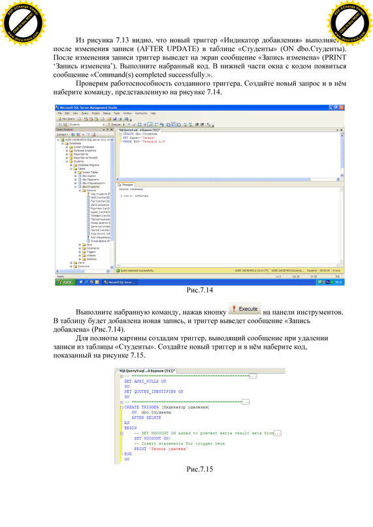The image size is (373, 527).
Task: Select the Messages results tab
Action: click(125, 185)
